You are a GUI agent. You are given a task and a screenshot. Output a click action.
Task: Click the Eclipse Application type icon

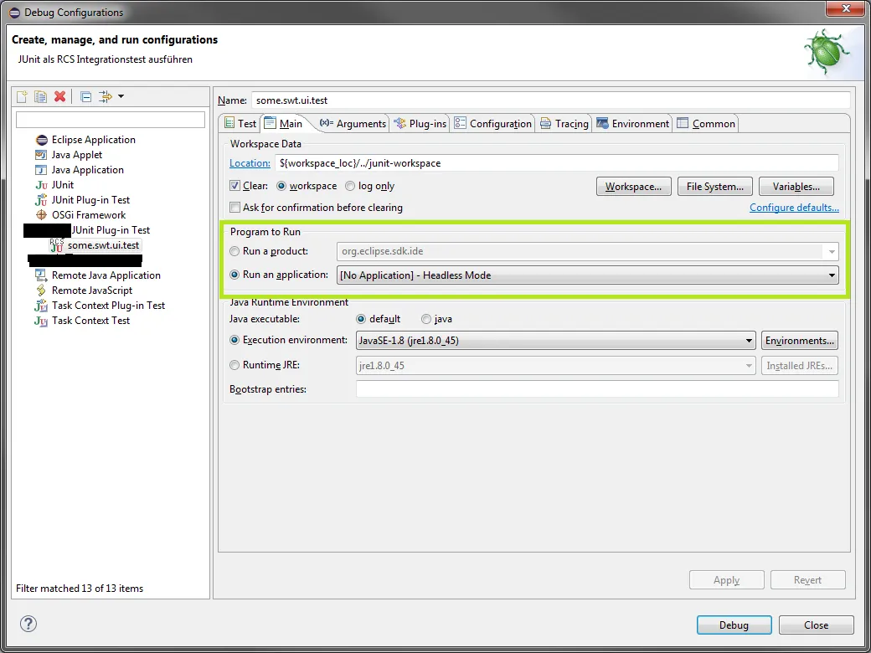pos(41,140)
